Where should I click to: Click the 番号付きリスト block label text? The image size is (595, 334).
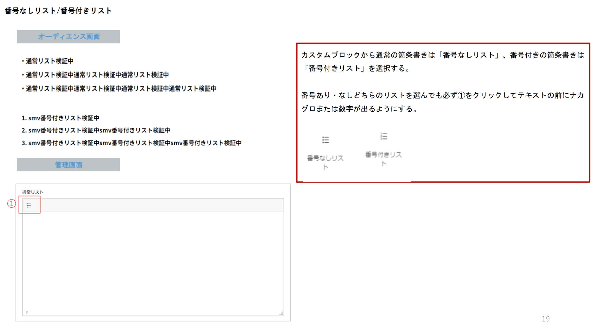[x=383, y=159]
